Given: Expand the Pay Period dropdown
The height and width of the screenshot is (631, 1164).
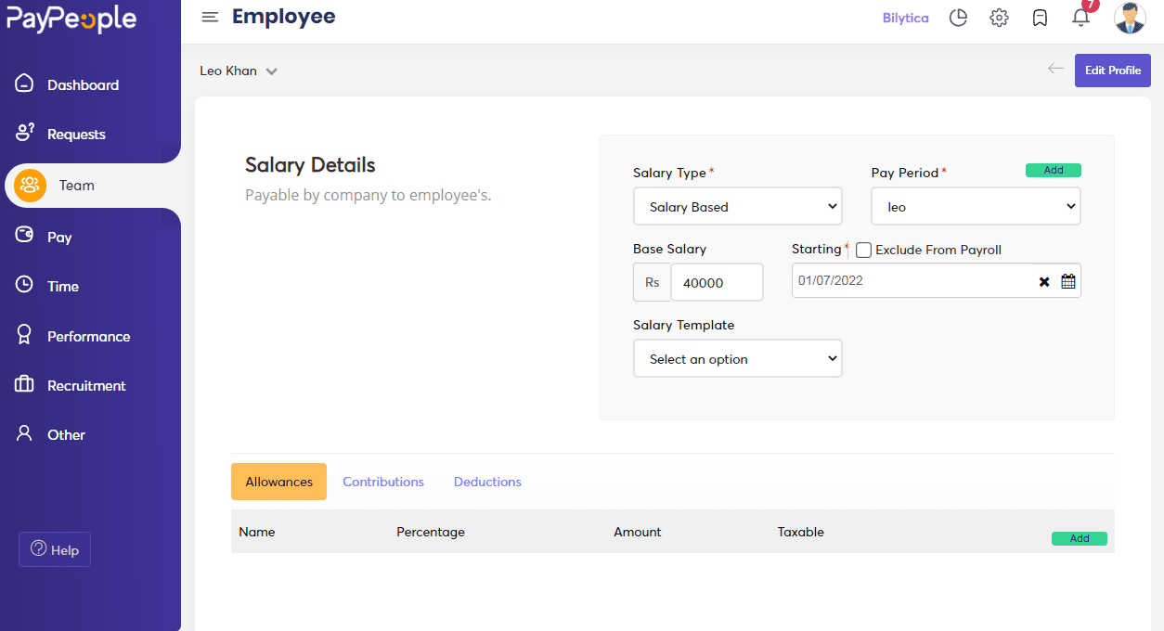Looking at the screenshot, I should (x=975, y=206).
